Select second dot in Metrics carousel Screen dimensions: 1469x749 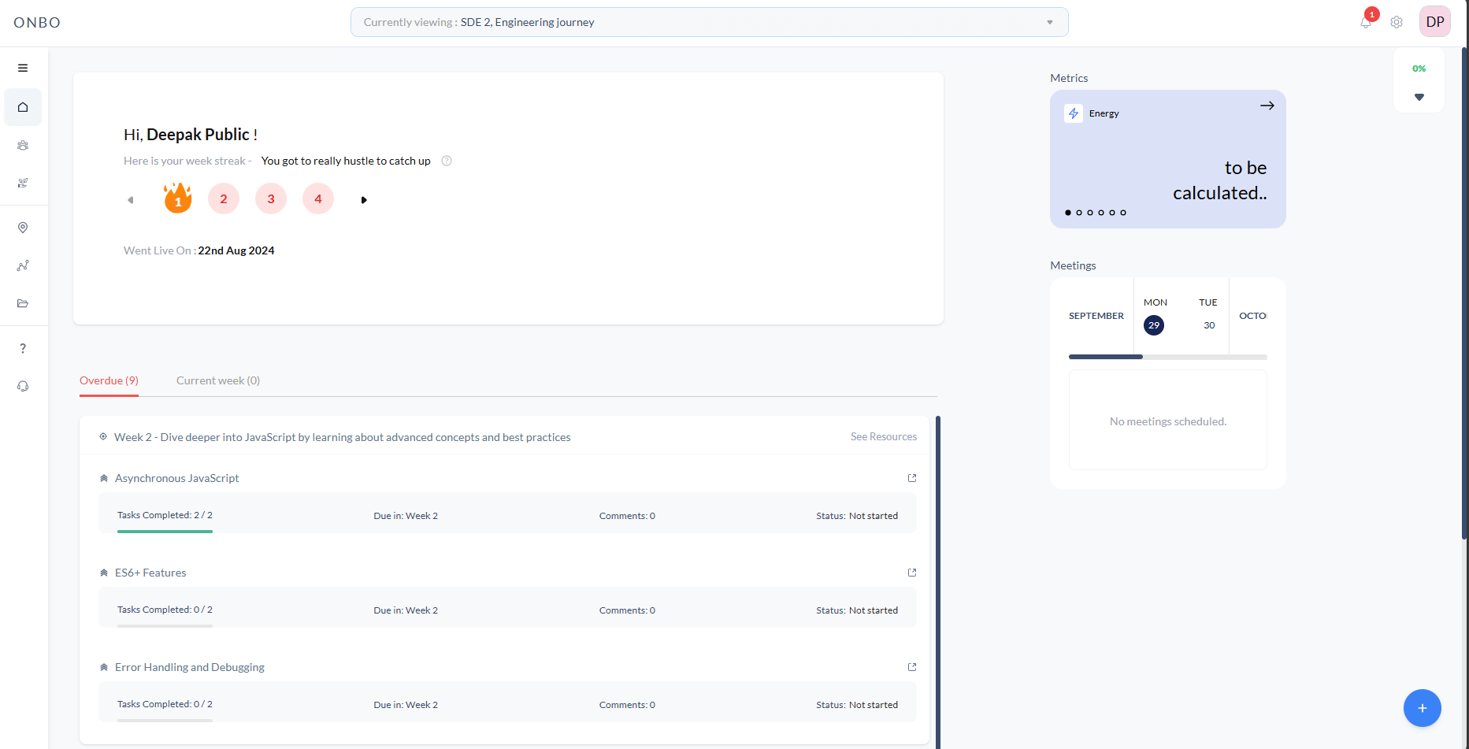[x=1079, y=213]
